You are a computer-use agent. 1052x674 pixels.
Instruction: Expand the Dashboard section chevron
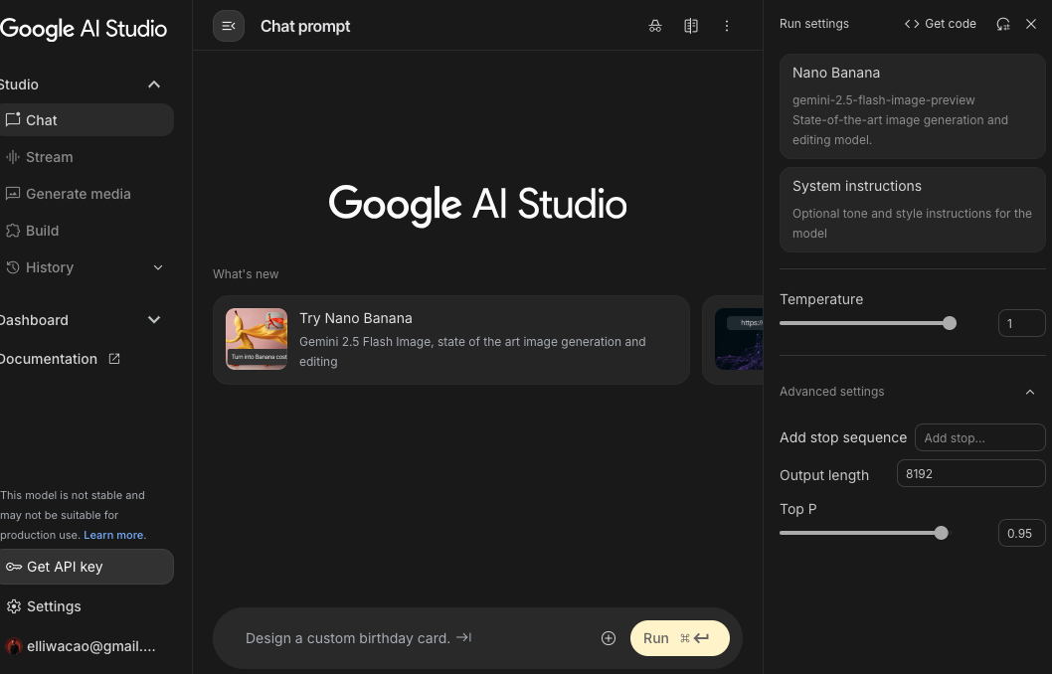tap(154, 320)
